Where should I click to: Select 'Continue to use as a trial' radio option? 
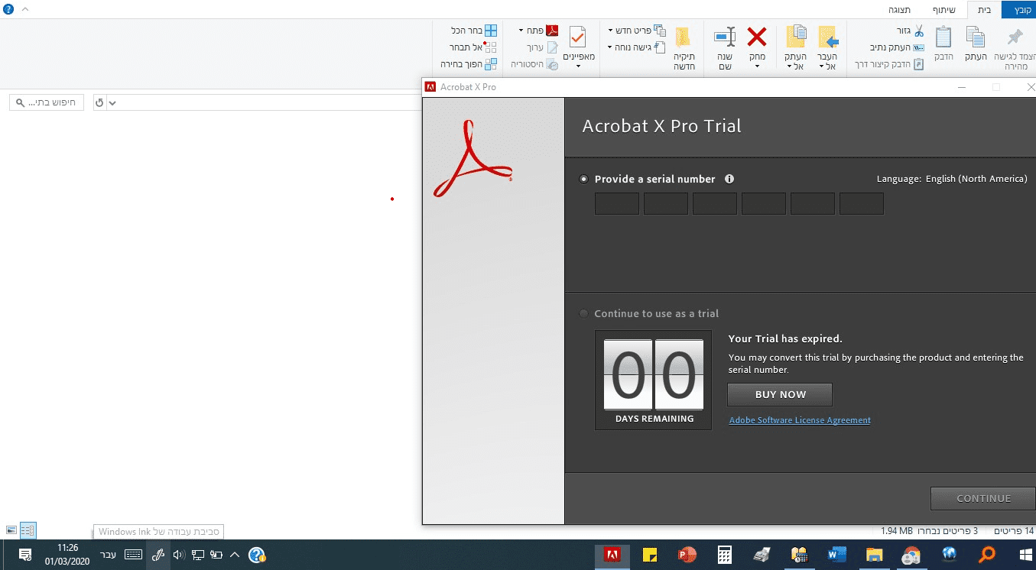point(584,313)
